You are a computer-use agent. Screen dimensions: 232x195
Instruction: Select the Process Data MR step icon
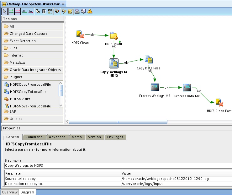click(x=187, y=88)
